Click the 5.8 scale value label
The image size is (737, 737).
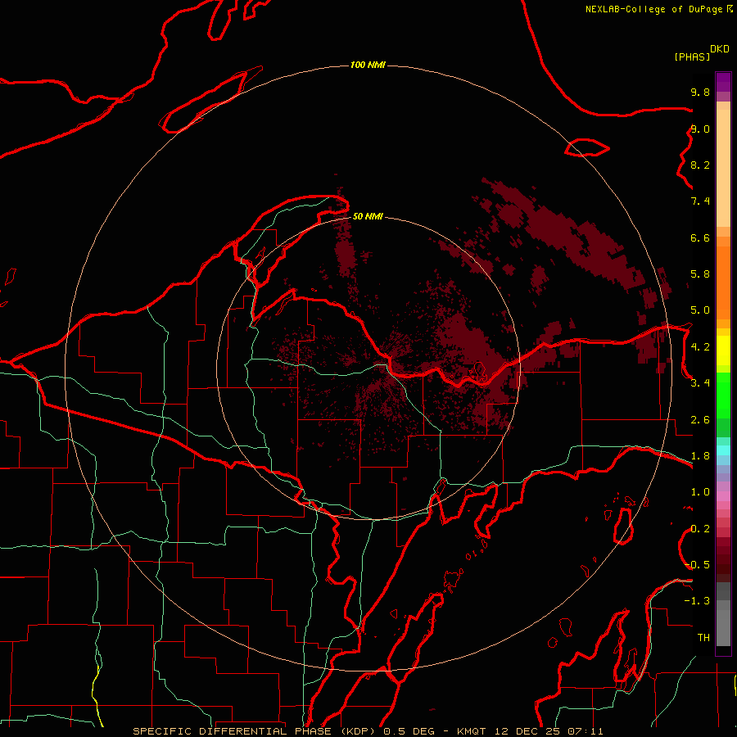(x=700, y=274)
